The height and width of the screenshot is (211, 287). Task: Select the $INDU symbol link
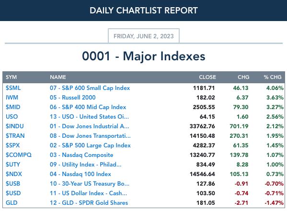pos(15,126)
